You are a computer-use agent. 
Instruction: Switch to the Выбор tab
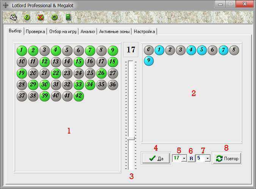tap(15, 31)
